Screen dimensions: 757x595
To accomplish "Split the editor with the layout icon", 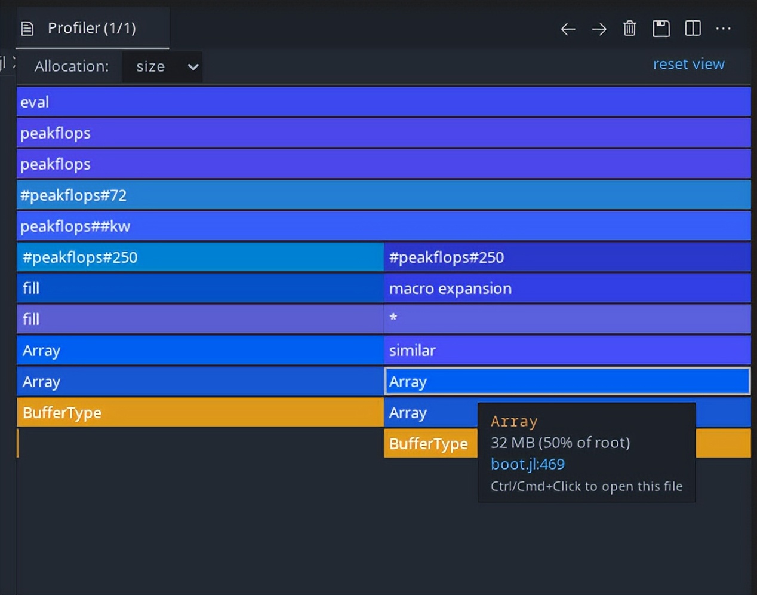I will (x=693, y=28).
